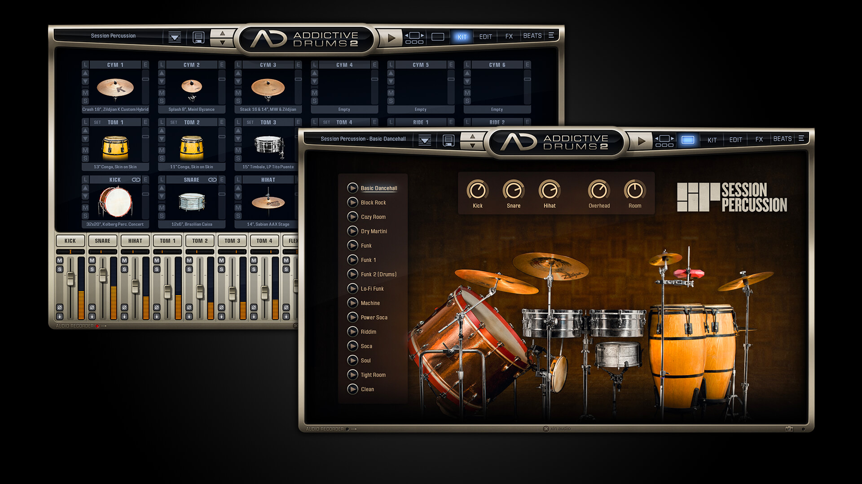Click the Snare knob in Session Percussion
This screenshot has width=862, height=484.
coord(511,189)
